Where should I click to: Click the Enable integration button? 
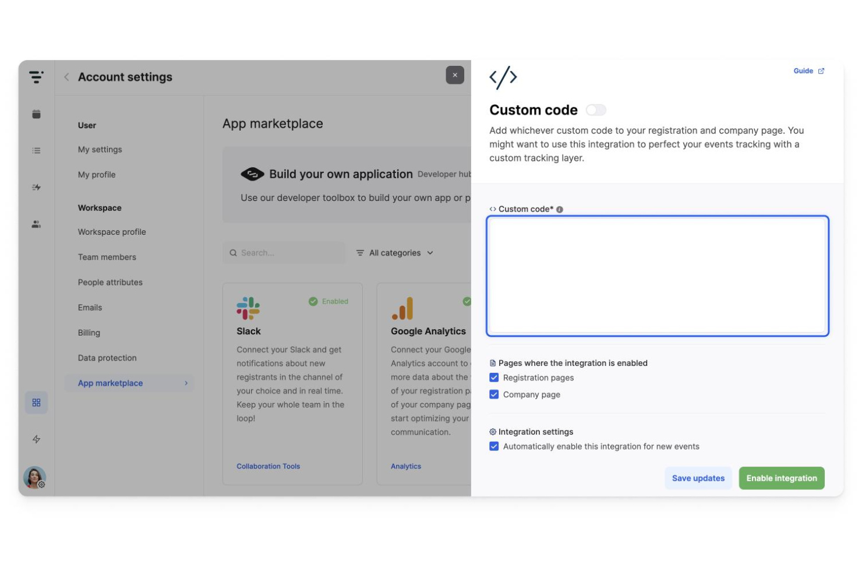pos(781,478)
